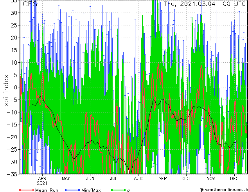
Task: Click the red 'Mean Run' legend line
Action: coord(27,190)
